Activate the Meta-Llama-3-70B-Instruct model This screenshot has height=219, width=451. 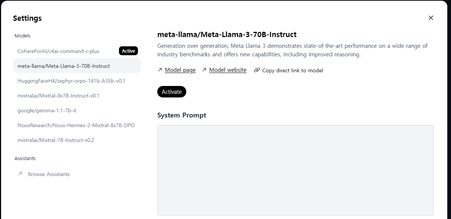(172, 92)
